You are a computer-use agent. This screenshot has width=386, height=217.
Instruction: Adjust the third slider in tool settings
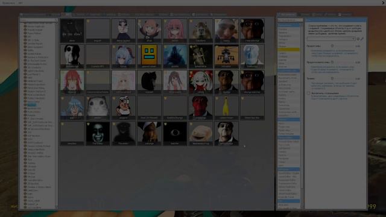(x=342, y=78)
